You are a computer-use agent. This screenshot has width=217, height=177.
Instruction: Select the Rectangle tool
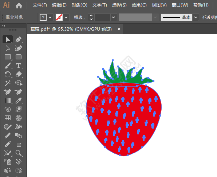8,57
